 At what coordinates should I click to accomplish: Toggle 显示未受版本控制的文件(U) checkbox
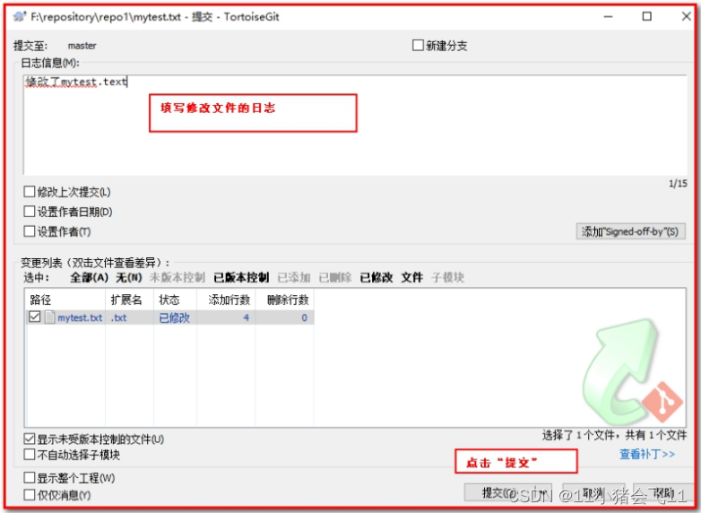30,439
